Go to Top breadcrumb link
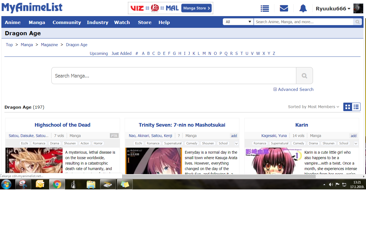Screen dimensions: 366x229 pos(9,45)
